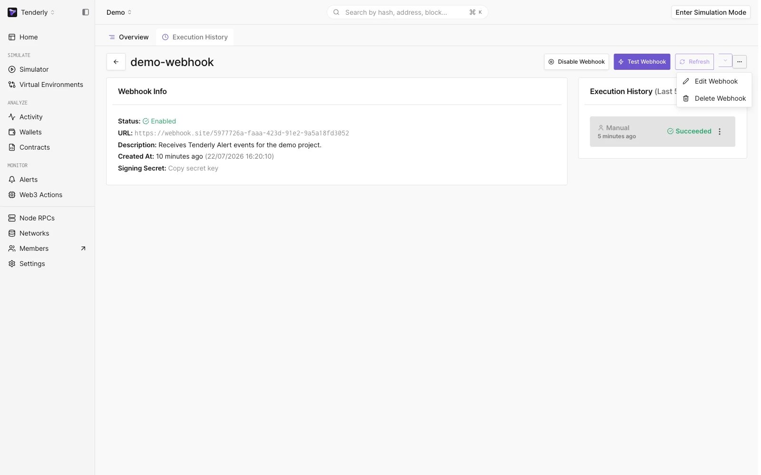Select Delete Webhook menu item
This screenshot has width=761, height=475.
(x=714, y=98)
